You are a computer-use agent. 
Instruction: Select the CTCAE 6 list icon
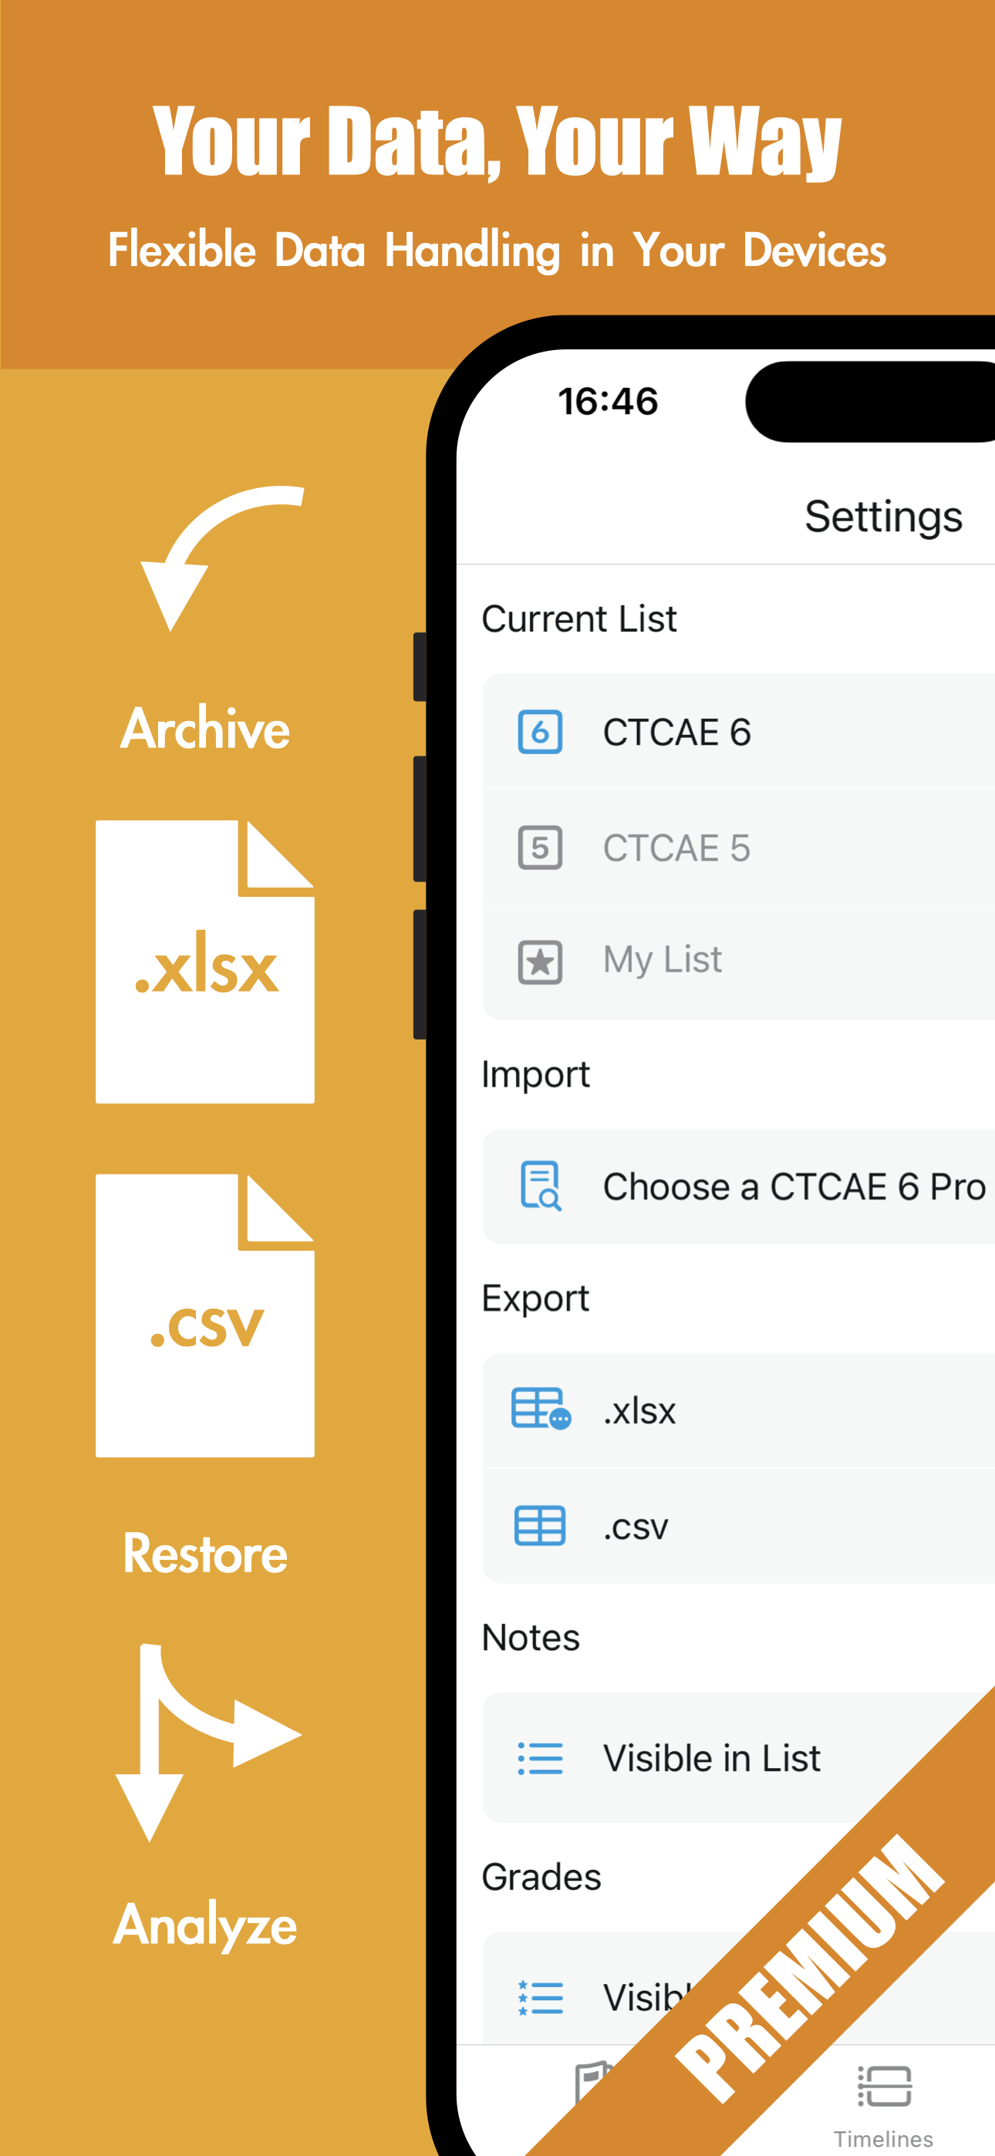click(540, 731)
